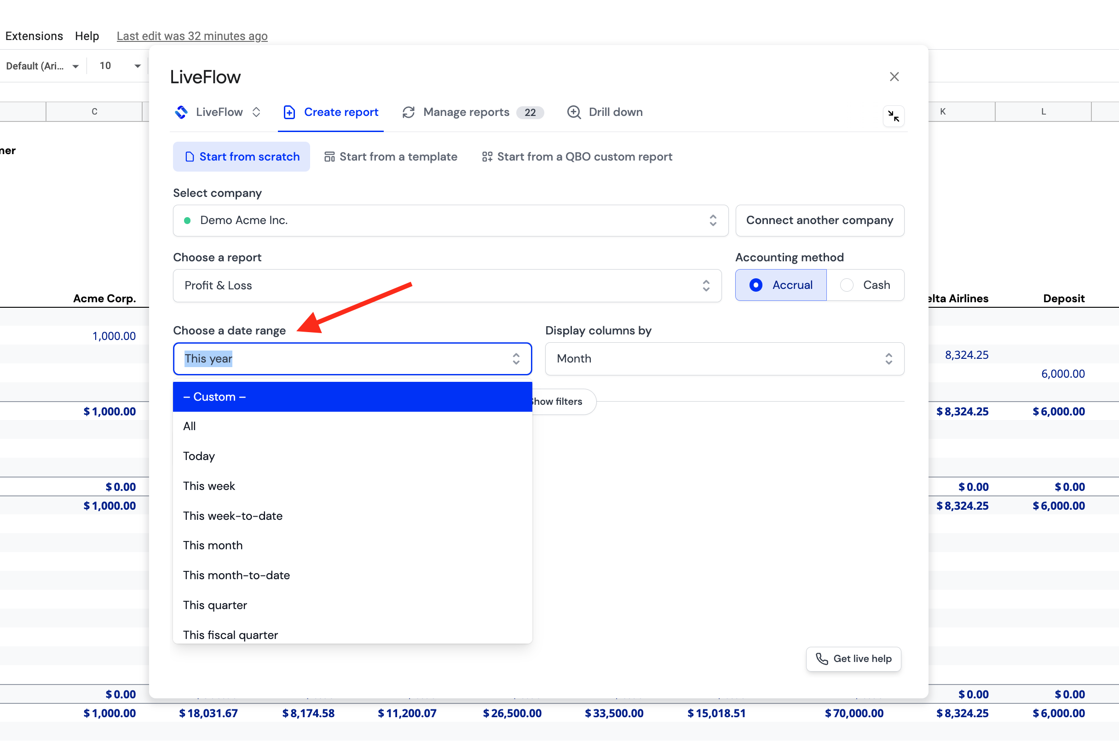
Task: Switch to the Create report tab
Action: click(331, 112)
